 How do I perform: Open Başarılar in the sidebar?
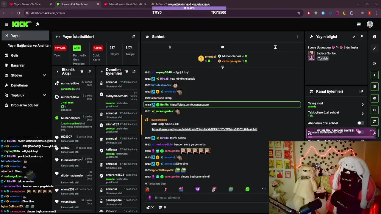pyautogui.click(x=18, y=65)
